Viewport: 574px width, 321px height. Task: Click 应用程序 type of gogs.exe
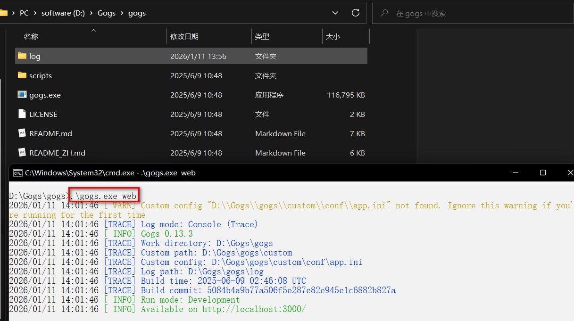[x=269, y=95]
